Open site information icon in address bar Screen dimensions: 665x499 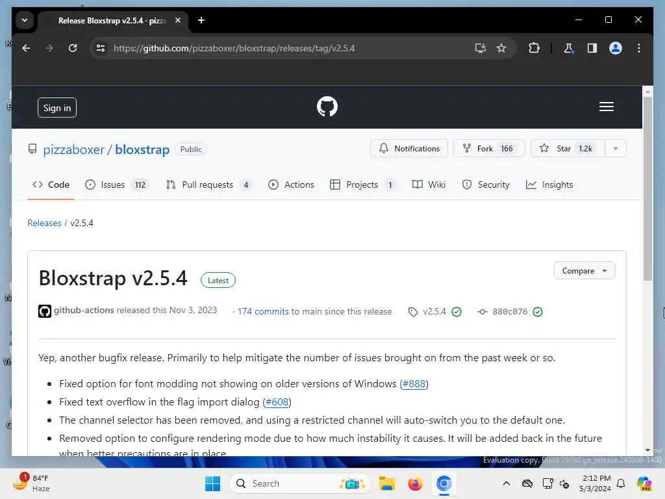point(101,48)
